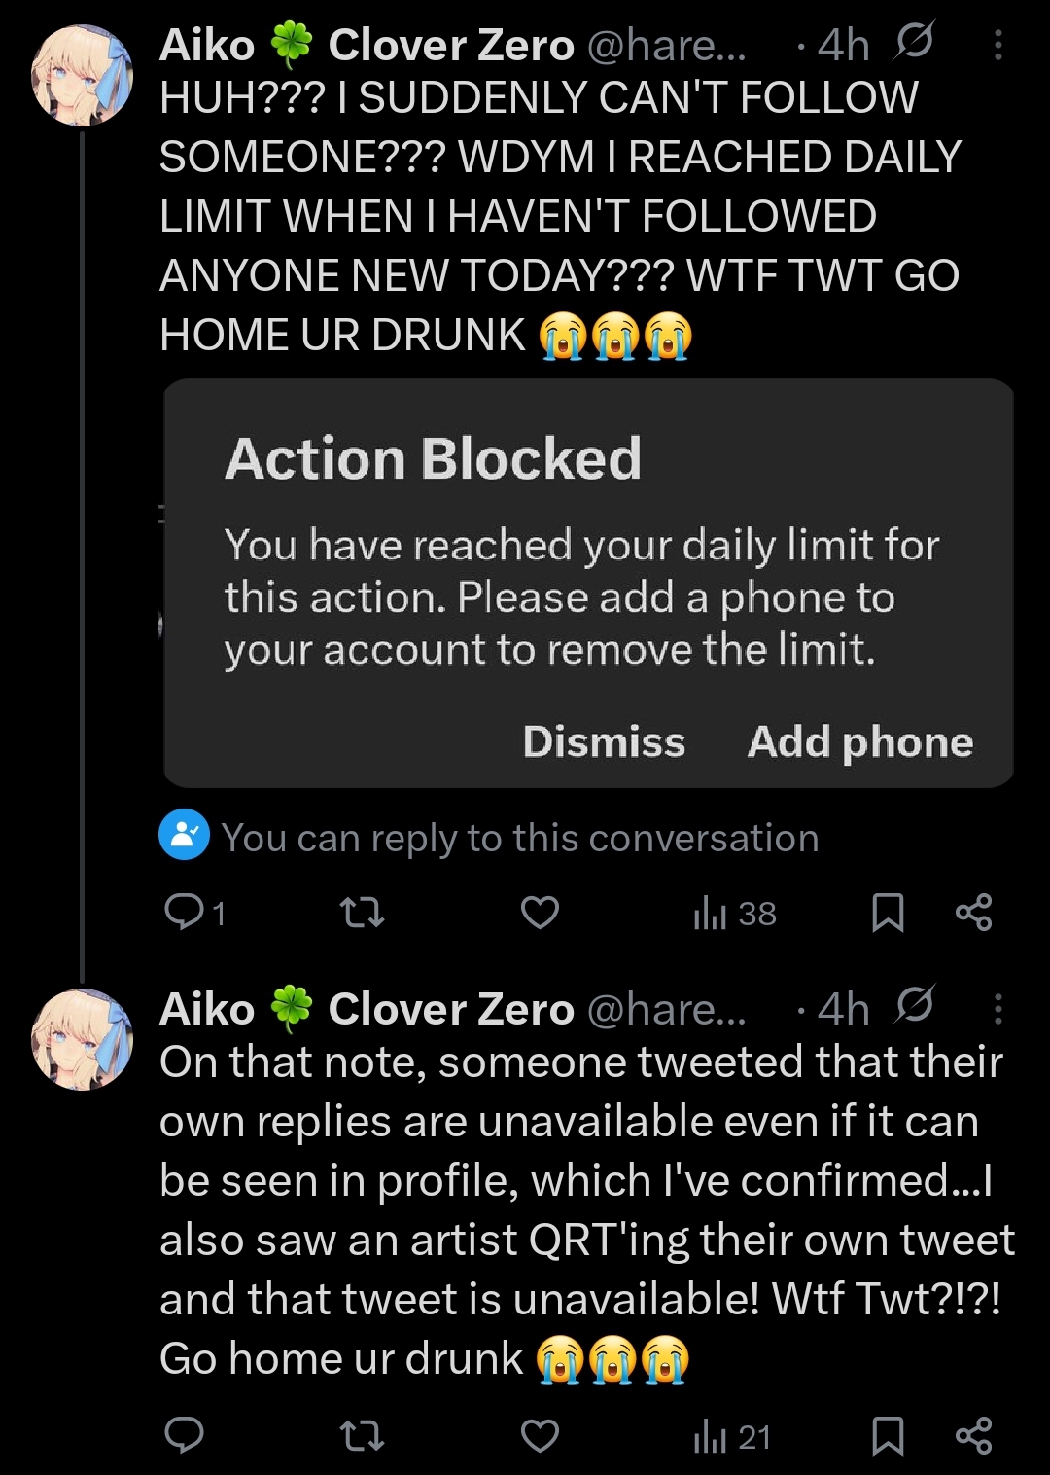Reply to the daily limit tweet
This screenshot has width=1050, height=1475.
pos(185,912)
